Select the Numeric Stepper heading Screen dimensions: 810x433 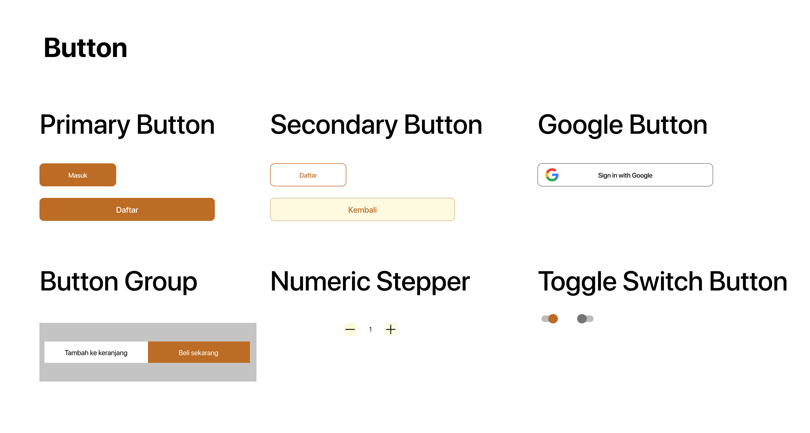point(370,281)
